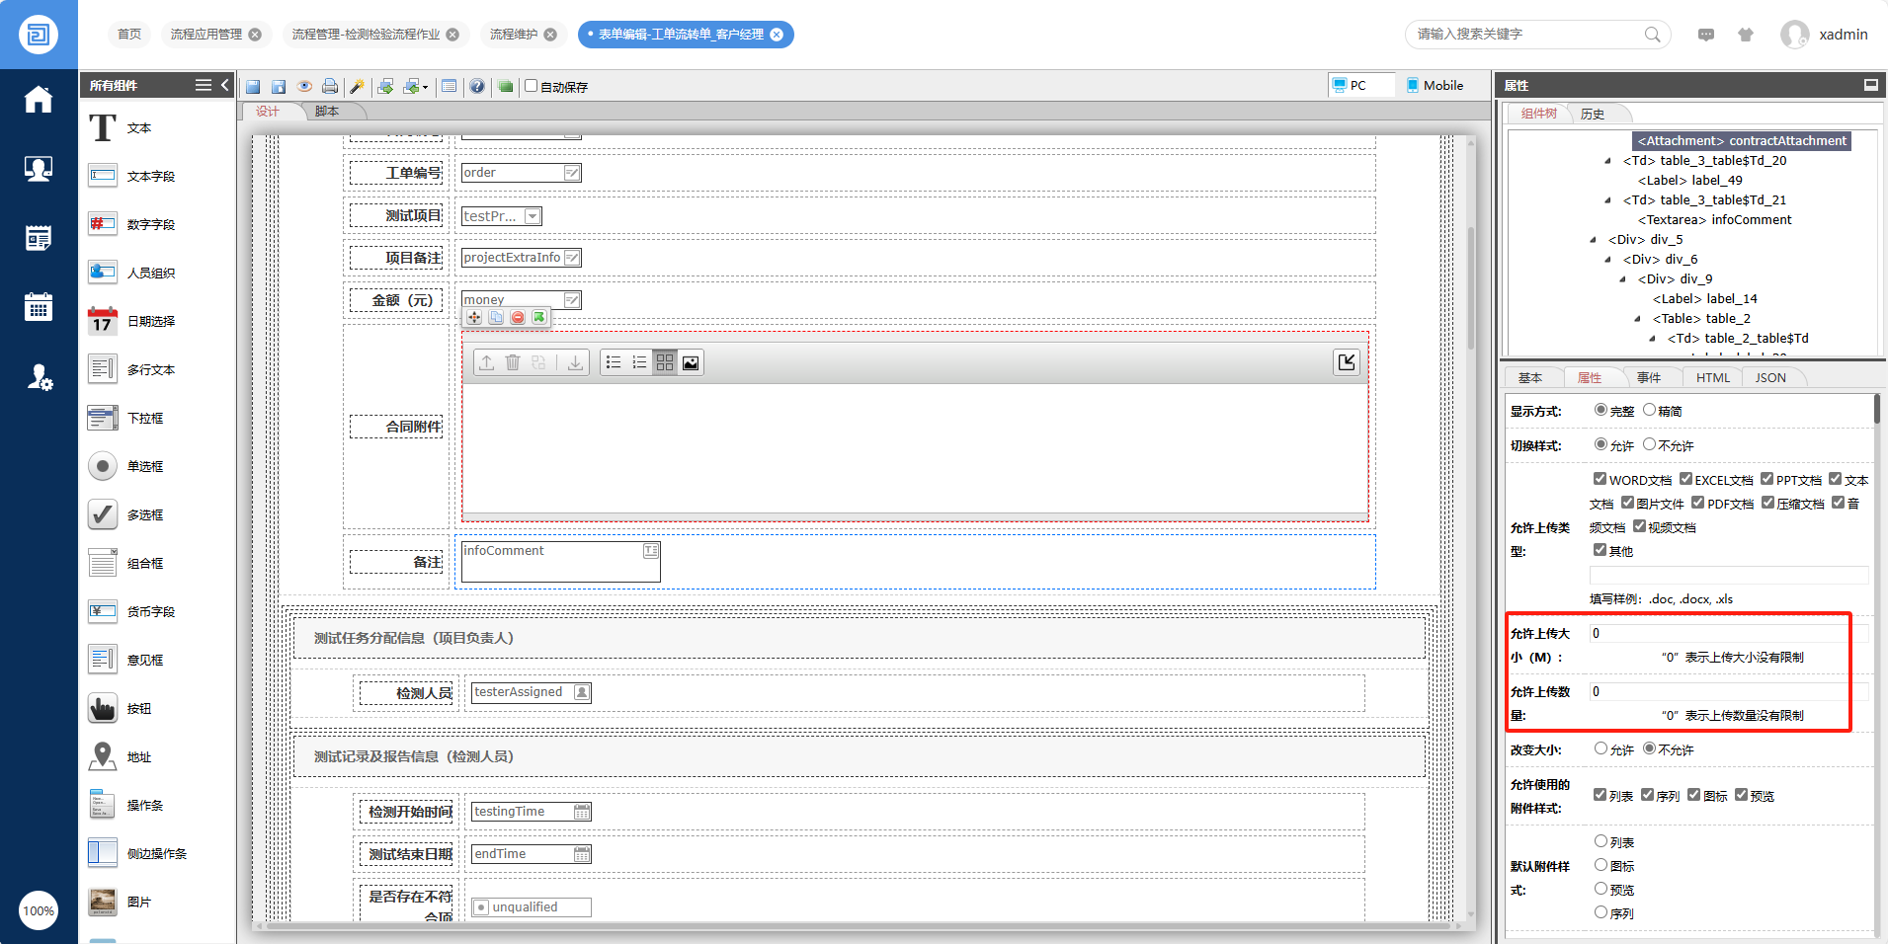The width and height of the screenshot is (1888, 944).
Task: Open the user settings icon in the blue sidebar
Action: click(39, 376)
